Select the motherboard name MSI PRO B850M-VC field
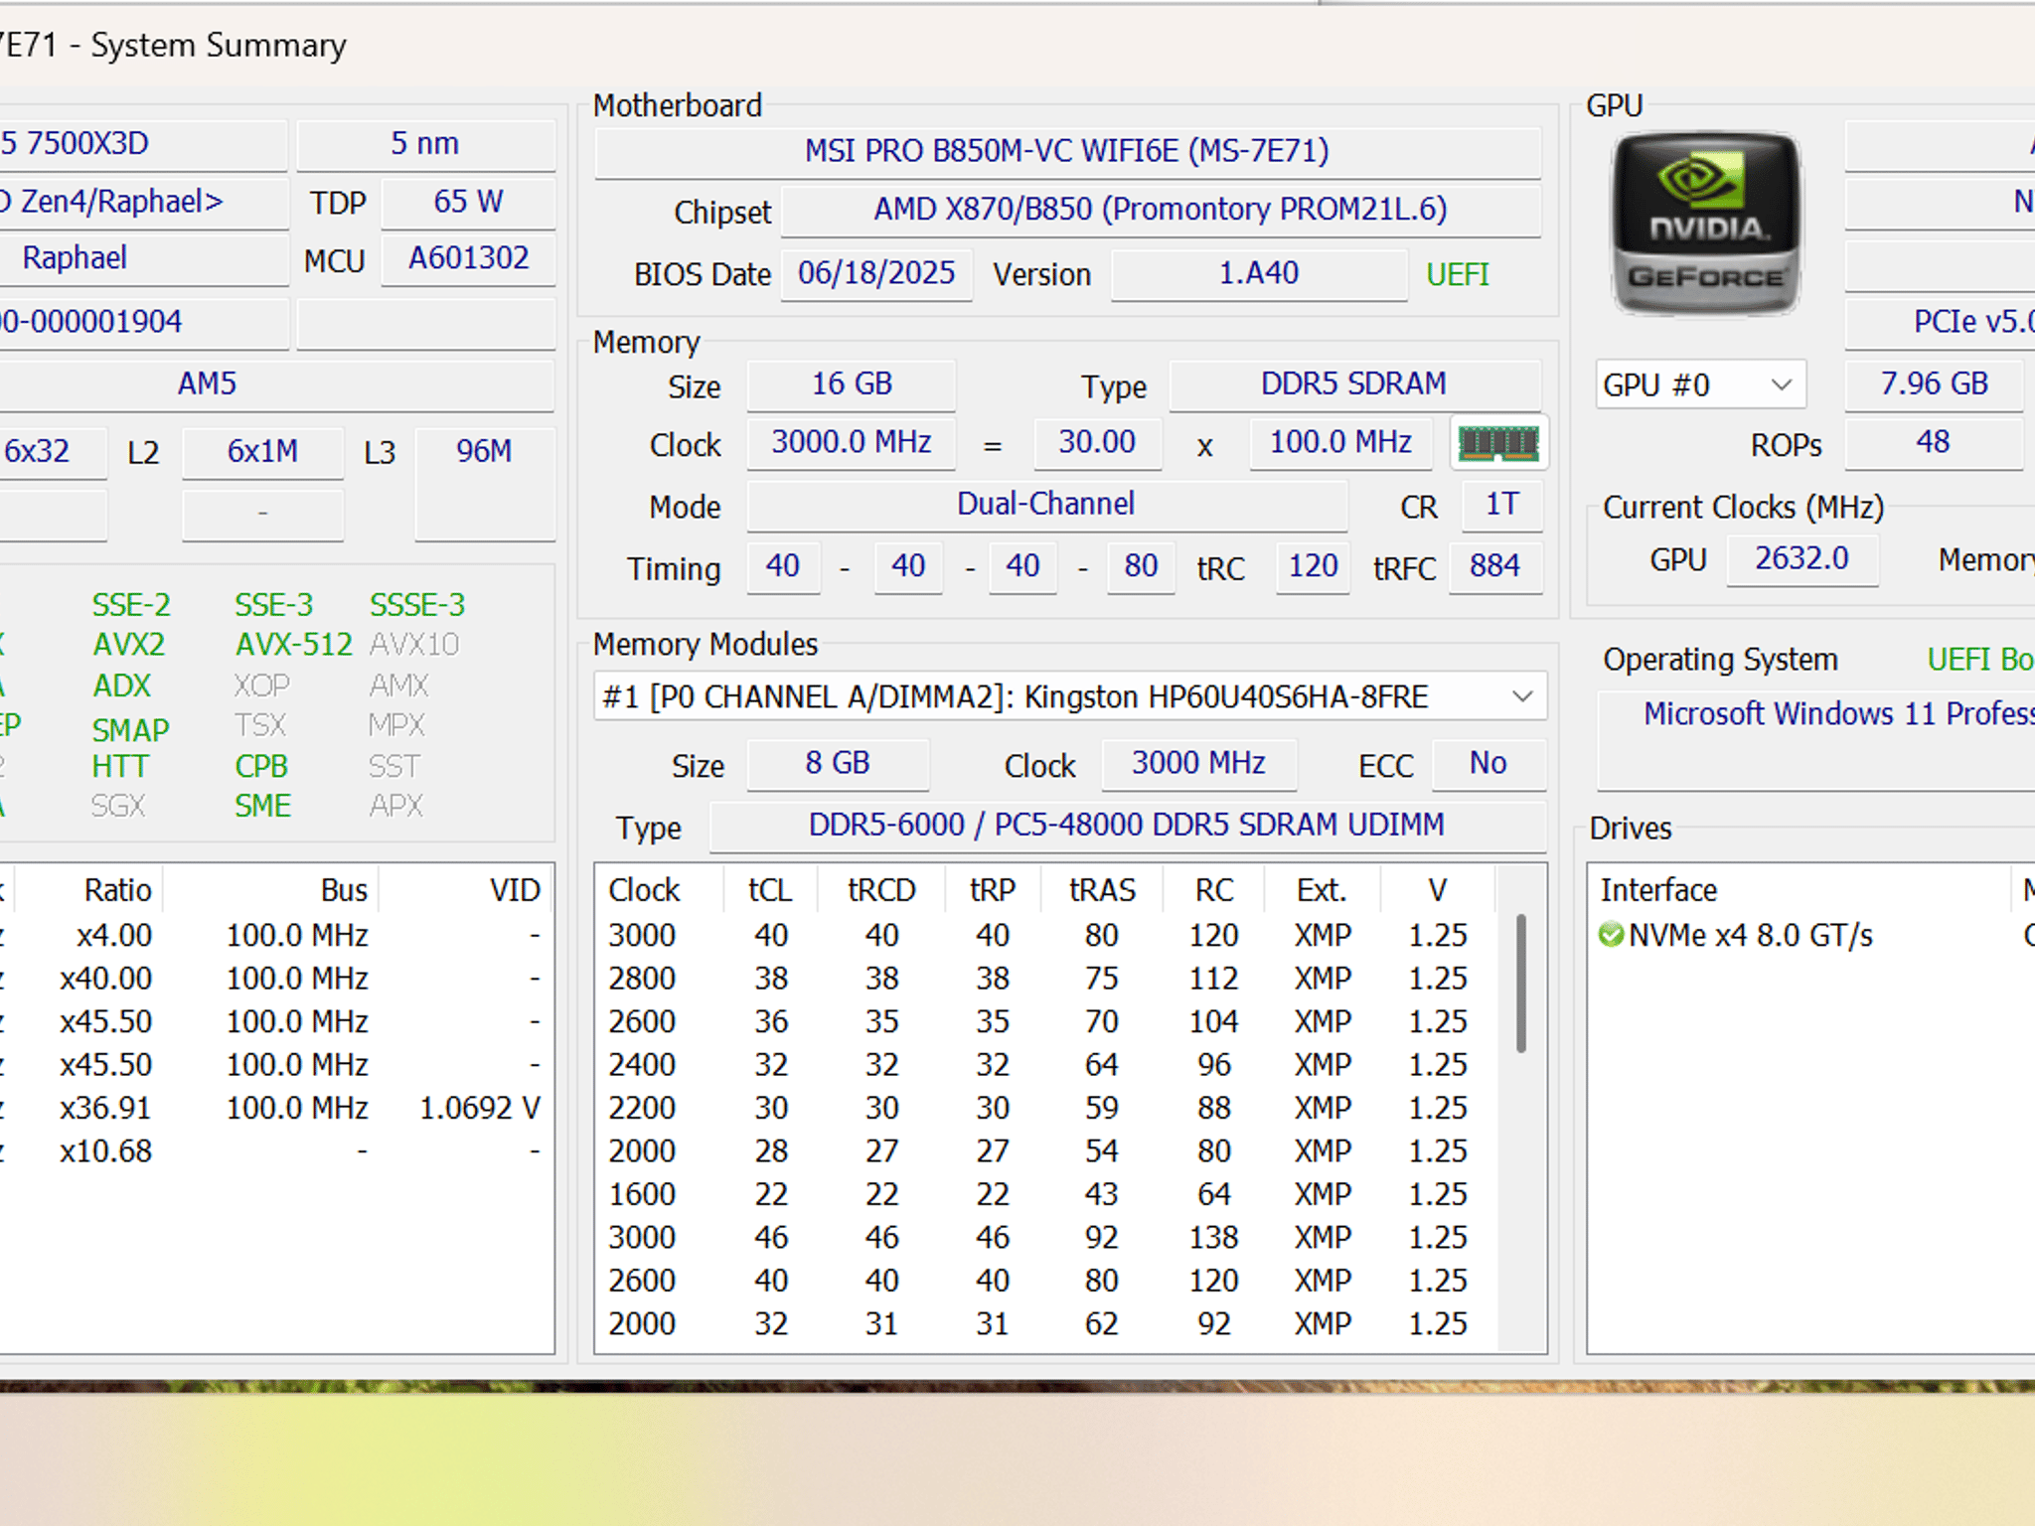The width and height of the screenshot is (2035, 1526). pos(1067,151)
